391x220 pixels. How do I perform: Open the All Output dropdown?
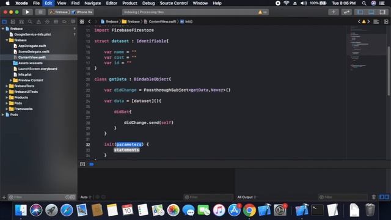tap(247, 197)
